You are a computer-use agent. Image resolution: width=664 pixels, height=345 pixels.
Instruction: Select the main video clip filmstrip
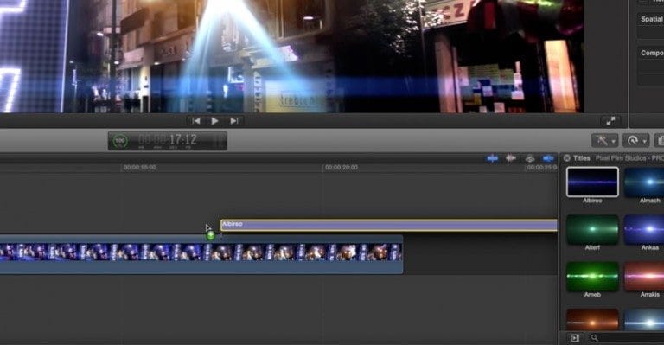201,252
